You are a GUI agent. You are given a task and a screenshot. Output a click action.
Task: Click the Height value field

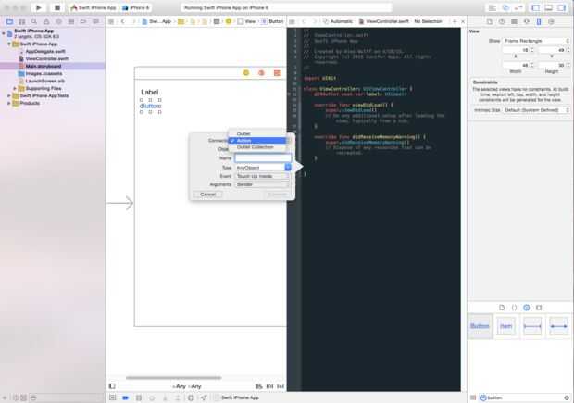point(552,65)
